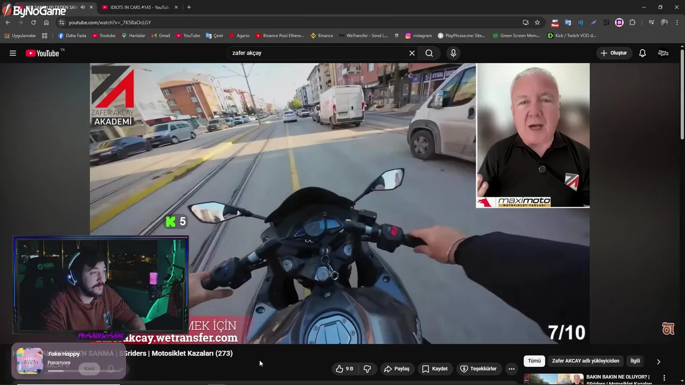Mute the first tab via speaker icon

click(x=82, y=7)
